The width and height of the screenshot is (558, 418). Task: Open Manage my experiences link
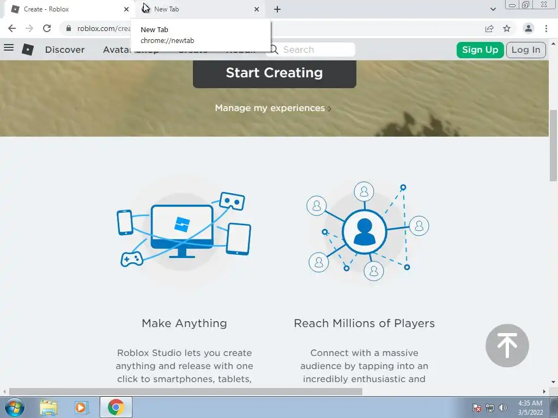[x=272, y=108]
